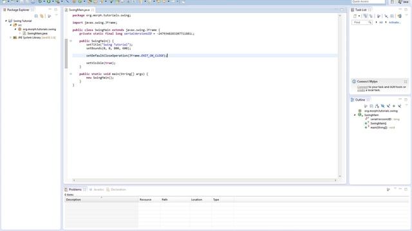Click editor horizontal scrollbar right arrow
Screen dimensions: 412x231
tap(335, 180)
